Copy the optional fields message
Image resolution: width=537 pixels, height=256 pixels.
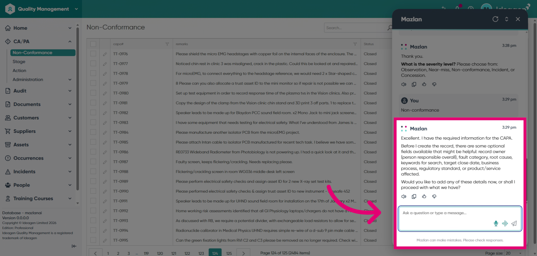coord(414,197)
